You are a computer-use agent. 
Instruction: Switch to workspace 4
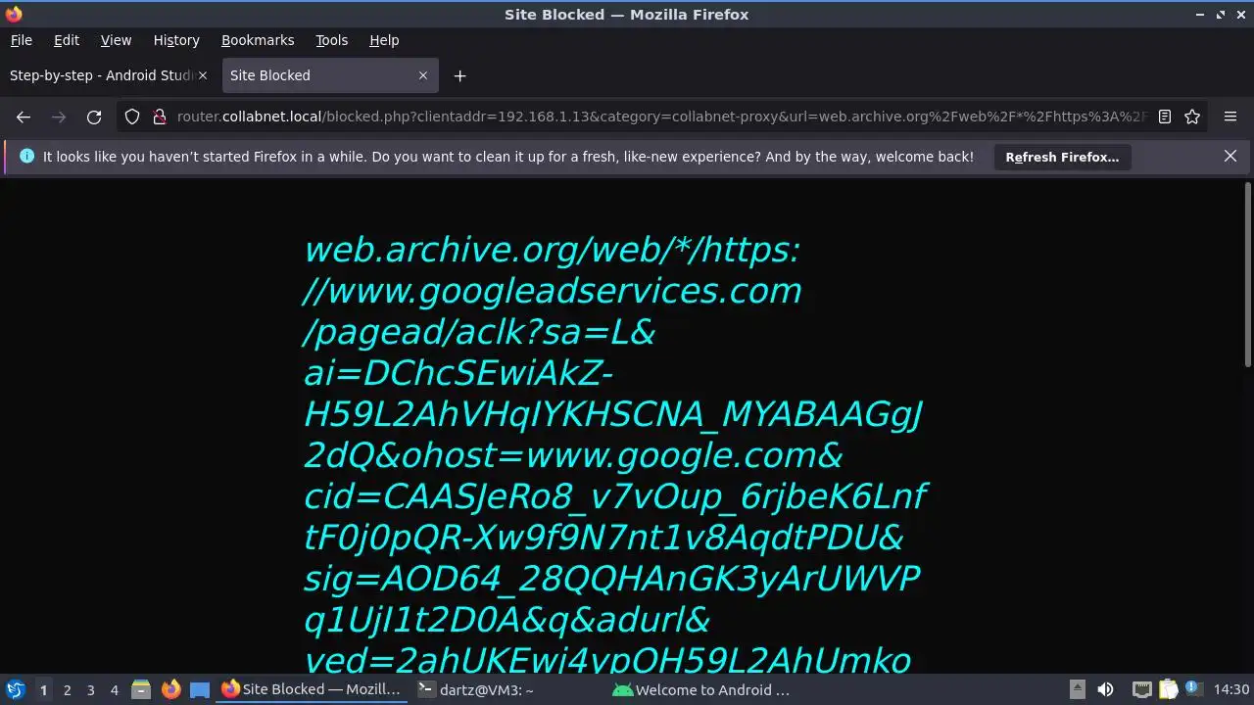click(x=114, y=689)
